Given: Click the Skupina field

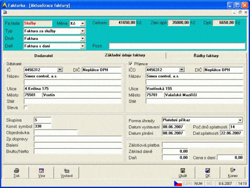Looking at the screenshot, I should tap(43, 120).
